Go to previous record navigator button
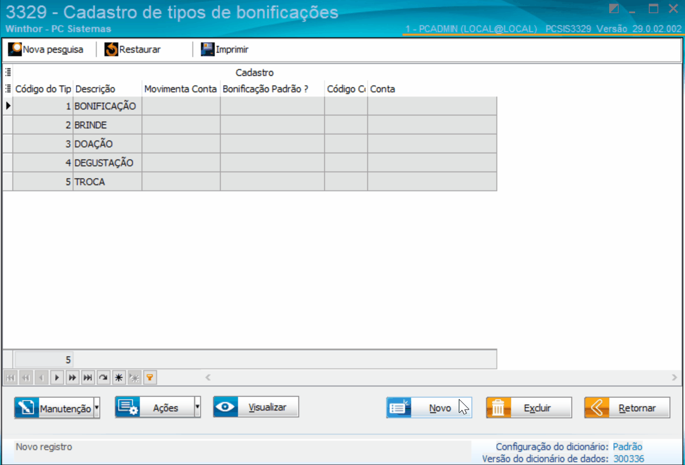Image resolution: width=685 pixels, height=465 pixels. click(41, 378)
